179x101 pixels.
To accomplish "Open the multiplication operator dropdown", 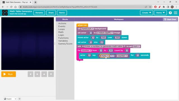I will click(112, 56).
